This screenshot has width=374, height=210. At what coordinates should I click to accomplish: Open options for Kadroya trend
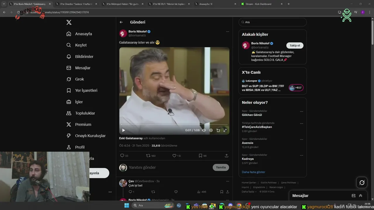[x=302, y=155]
